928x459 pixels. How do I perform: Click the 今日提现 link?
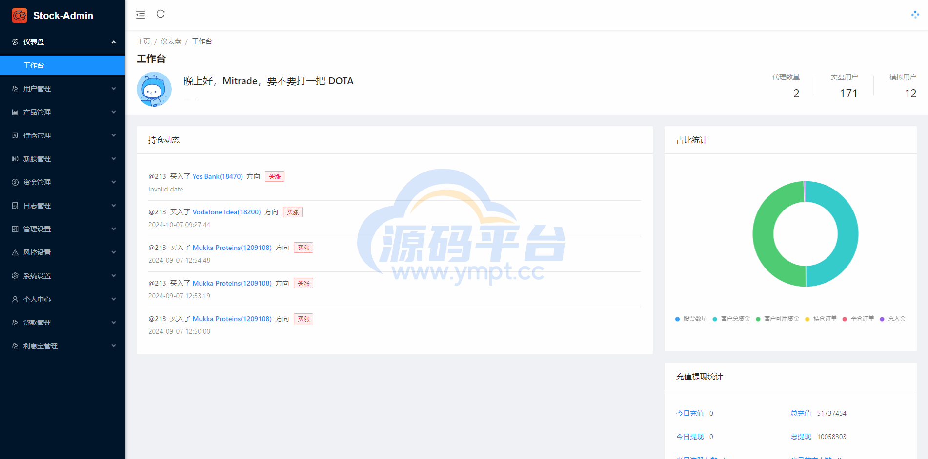(690, 437)
